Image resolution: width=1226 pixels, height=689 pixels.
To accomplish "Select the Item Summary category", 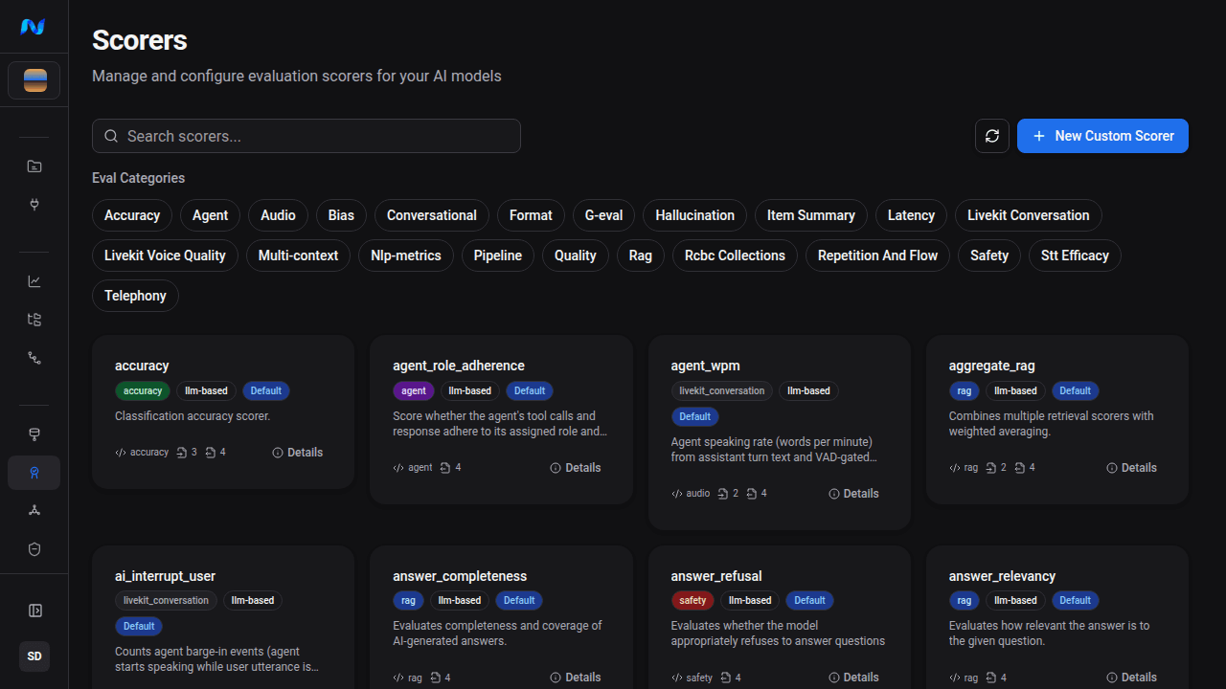I will [811, 215].
